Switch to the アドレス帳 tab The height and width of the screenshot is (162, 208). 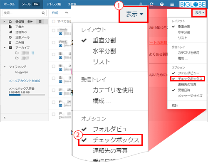pos(54,4)
